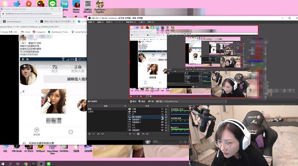298x166 pixels.
Task: Move selected source up in Sources list
Action: coord(143,134)
